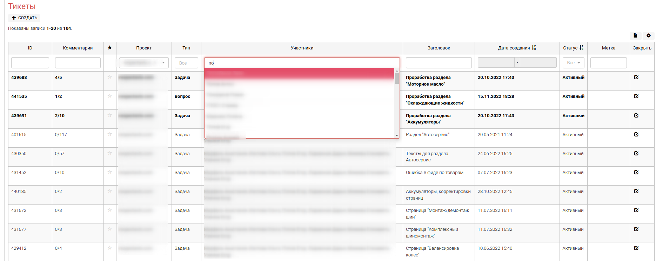
Task: Click the star column header icon
Action: (x=110, y=48)
